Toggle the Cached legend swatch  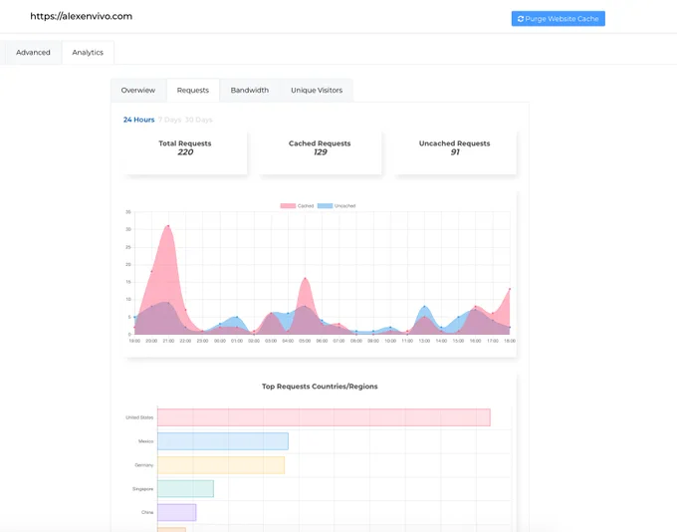point(288,205)
